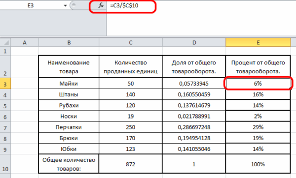
Task: Select row 9 header
Action: point(5,149)
